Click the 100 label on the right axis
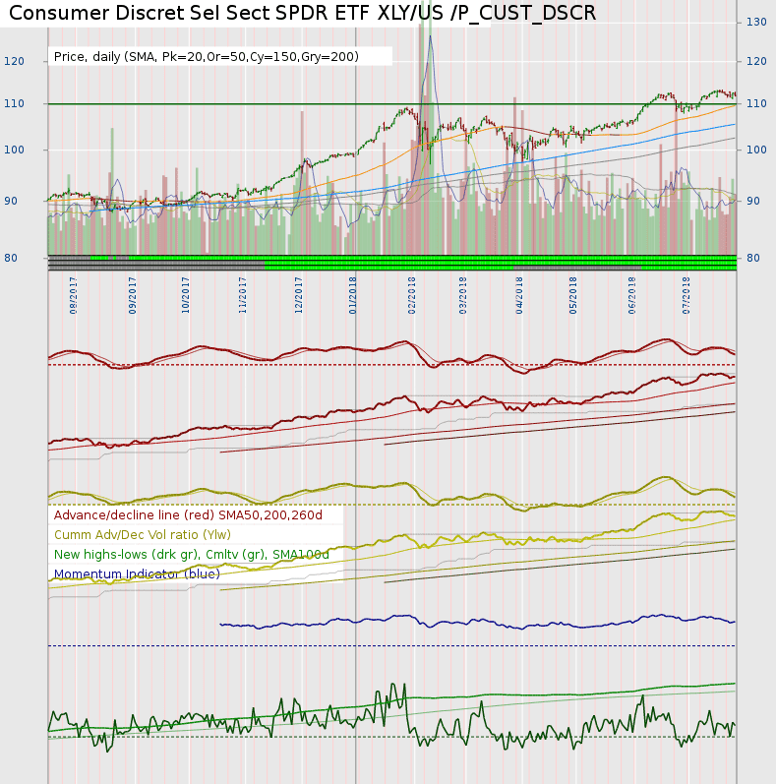This screenshot has width=776, height=784. click(756, 150)
